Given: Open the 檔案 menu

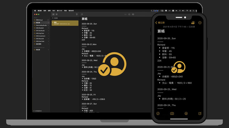Looking at the screenshot, I should (x=45, y=11).
